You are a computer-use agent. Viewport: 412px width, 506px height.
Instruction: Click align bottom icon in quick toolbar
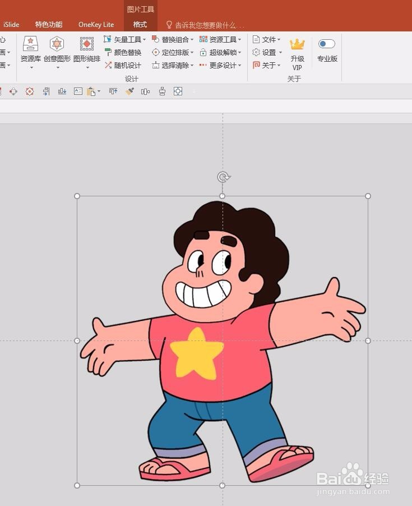coord(62,91)
